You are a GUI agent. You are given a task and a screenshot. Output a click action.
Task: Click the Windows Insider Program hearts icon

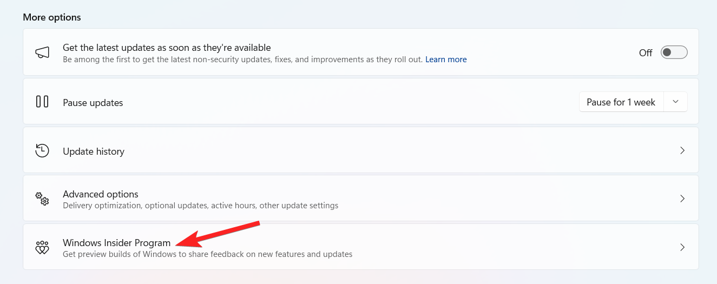tap(42, 248)
